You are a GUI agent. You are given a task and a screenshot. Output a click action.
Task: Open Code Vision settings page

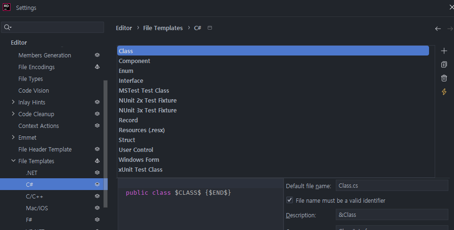[33, 91]
